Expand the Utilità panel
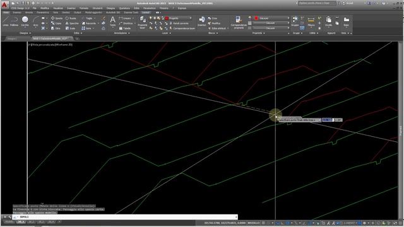The width and height of the screenshot is (404, 227). [314, 33]
